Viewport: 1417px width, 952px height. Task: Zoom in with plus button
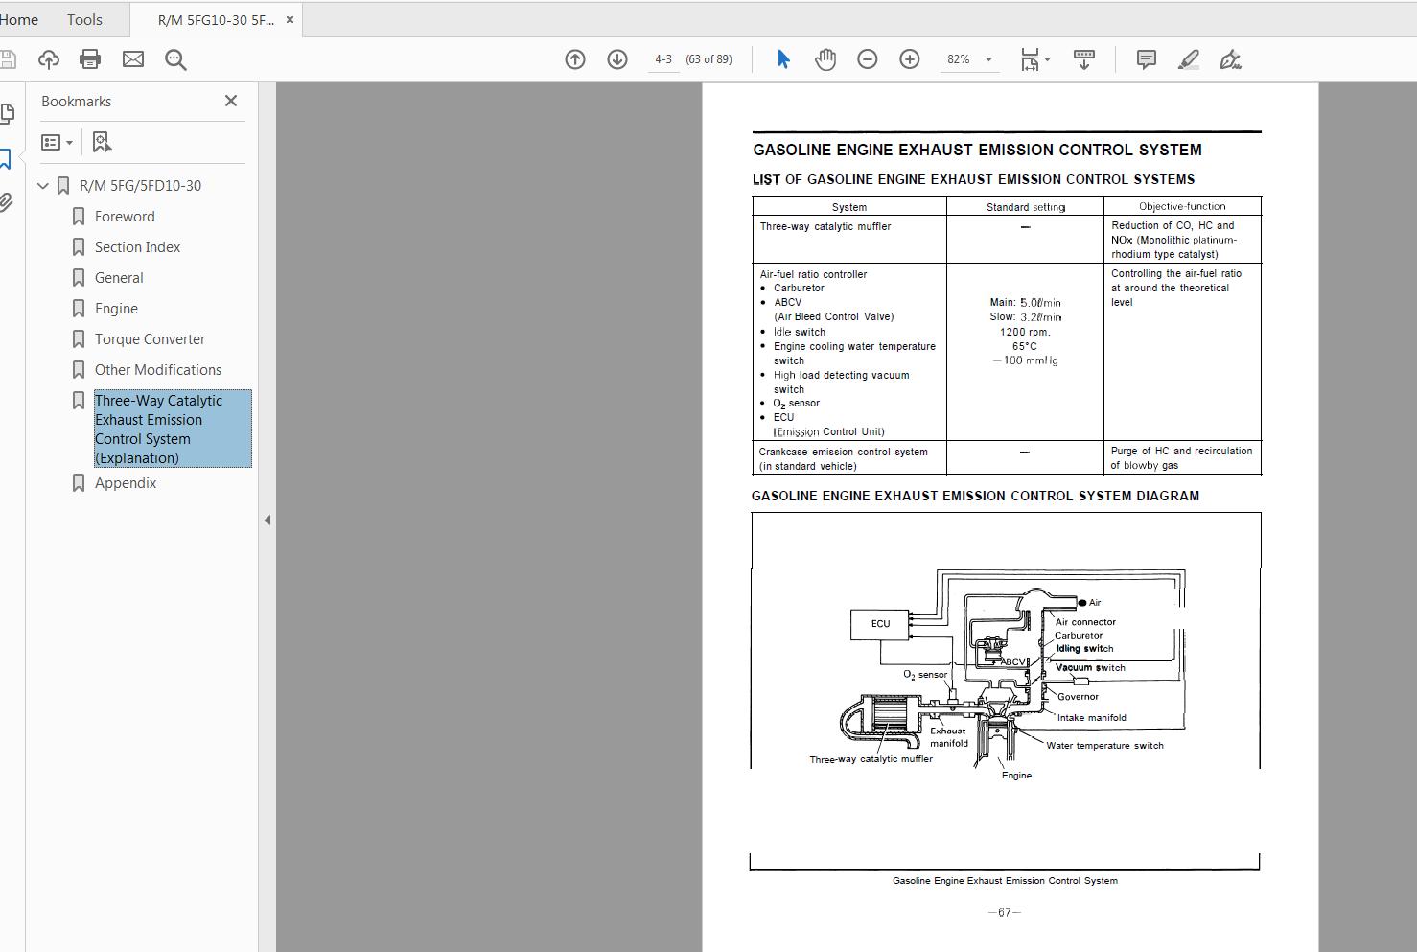click(910, 59)
